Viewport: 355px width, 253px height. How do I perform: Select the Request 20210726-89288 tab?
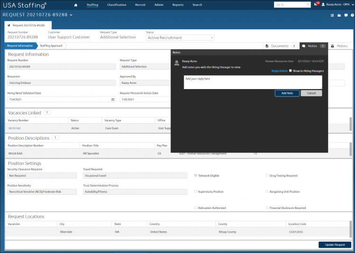pyautogui.click(x=28, y=26)
